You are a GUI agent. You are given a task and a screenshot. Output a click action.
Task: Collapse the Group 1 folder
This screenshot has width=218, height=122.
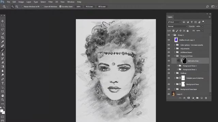172,35
